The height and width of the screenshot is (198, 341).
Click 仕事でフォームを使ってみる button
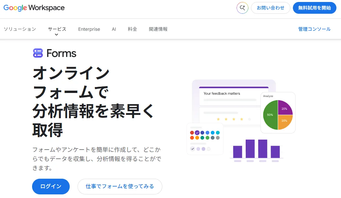pos(120,187)
